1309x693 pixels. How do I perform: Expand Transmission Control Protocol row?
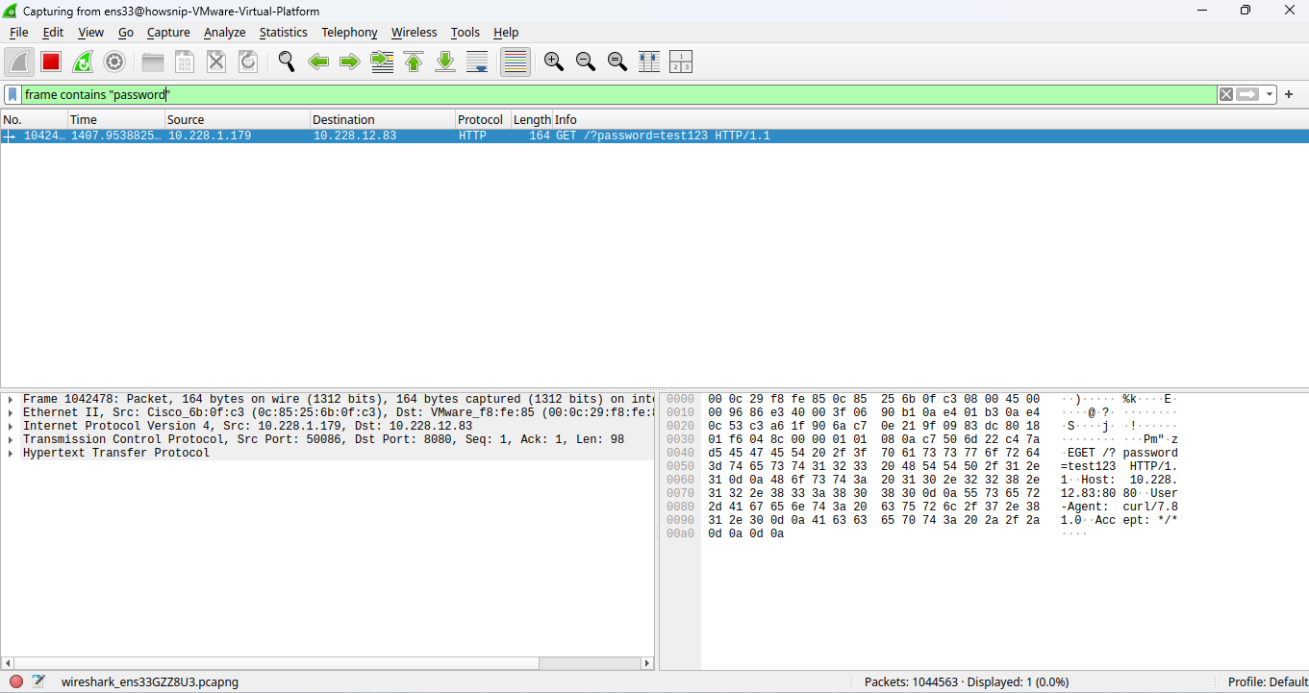click(x=10, y=439)
